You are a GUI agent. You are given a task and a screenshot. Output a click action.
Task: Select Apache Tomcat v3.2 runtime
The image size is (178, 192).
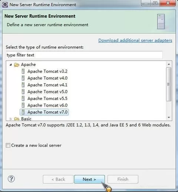click(47, 71)
